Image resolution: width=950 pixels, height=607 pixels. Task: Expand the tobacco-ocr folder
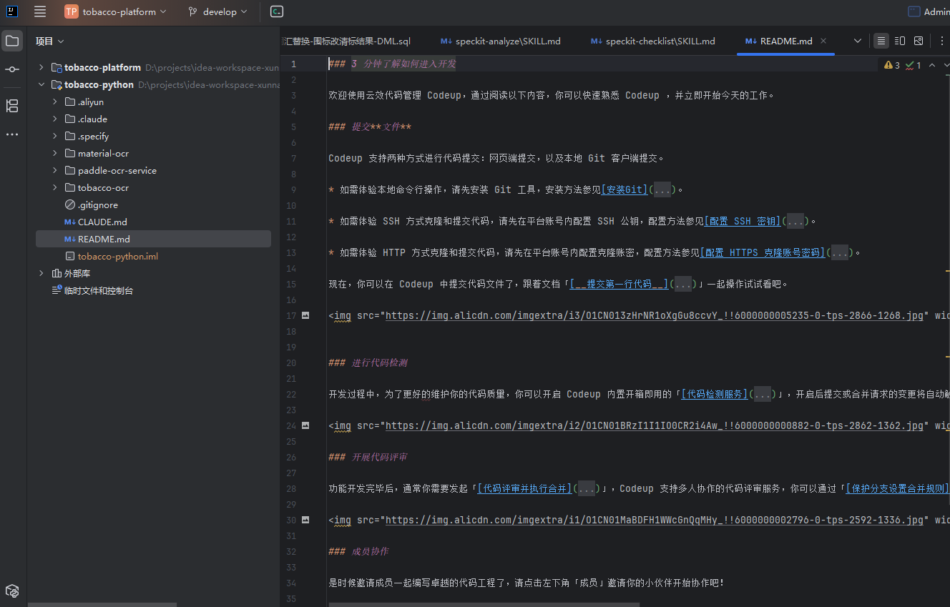[x=55, y=188]
